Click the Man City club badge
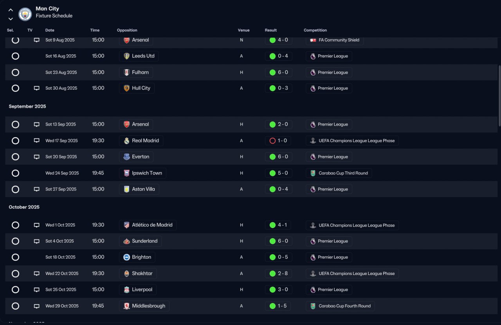The width and height of the screenshot is (501, 325). [x=25, y=14]
